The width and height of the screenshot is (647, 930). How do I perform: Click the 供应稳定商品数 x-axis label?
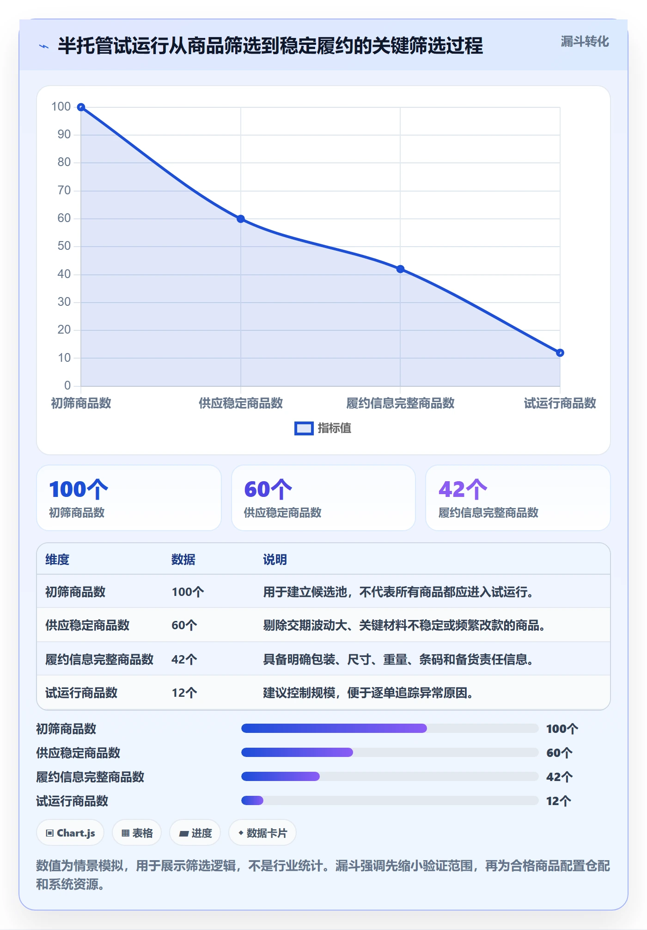[241, 403]
